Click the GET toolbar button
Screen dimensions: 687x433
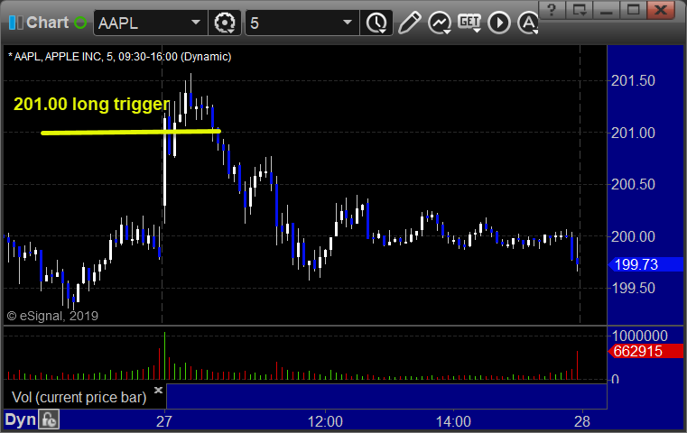pos(469,22)
